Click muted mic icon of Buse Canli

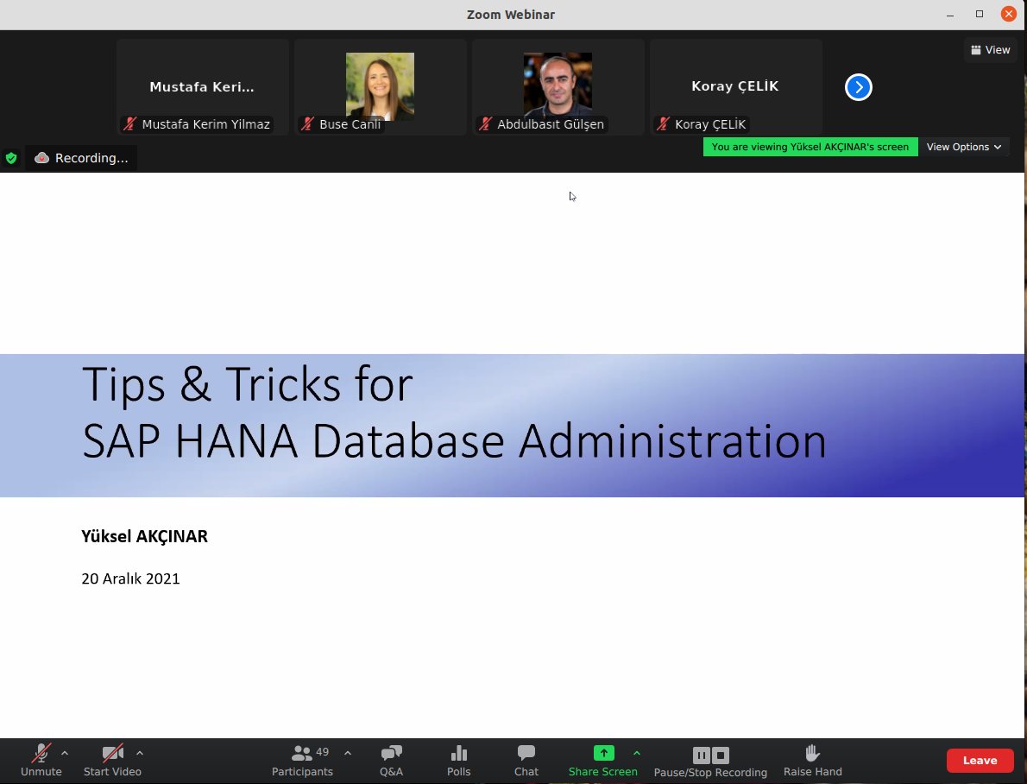307,123
